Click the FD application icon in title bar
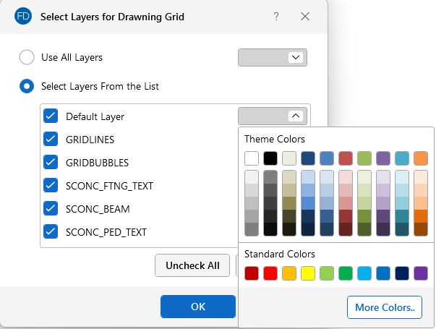This screenshot has width=436, height=329. click(22, 16)
